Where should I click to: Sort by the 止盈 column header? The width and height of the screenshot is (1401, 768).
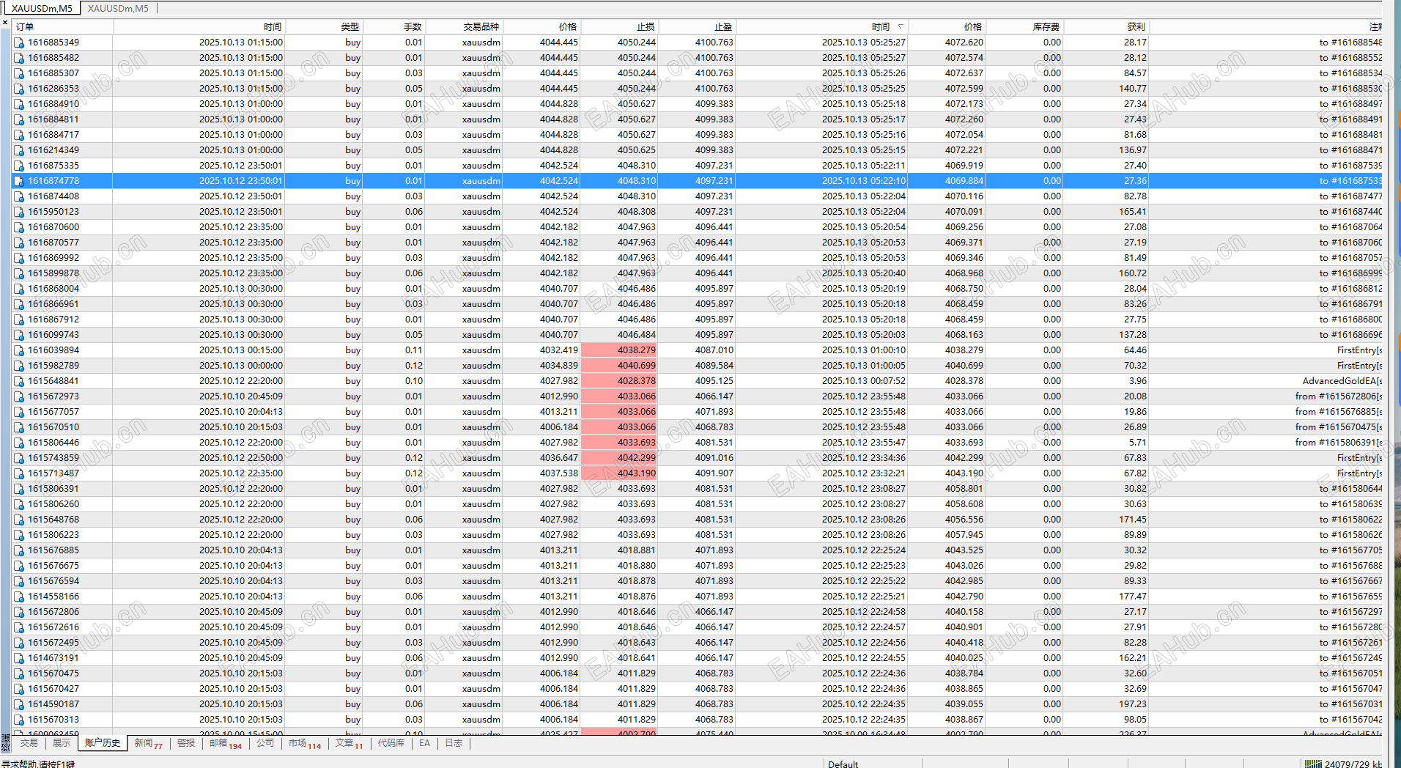coord(698,27)
